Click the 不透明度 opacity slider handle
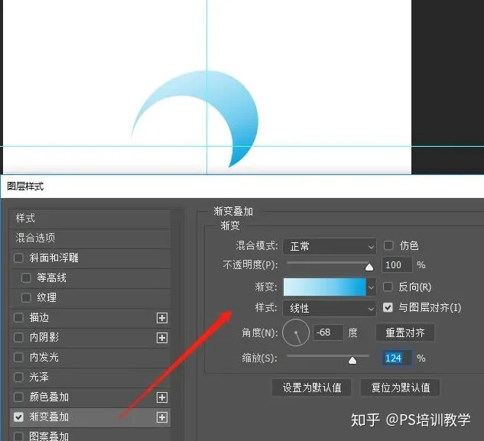 [369, 267]
